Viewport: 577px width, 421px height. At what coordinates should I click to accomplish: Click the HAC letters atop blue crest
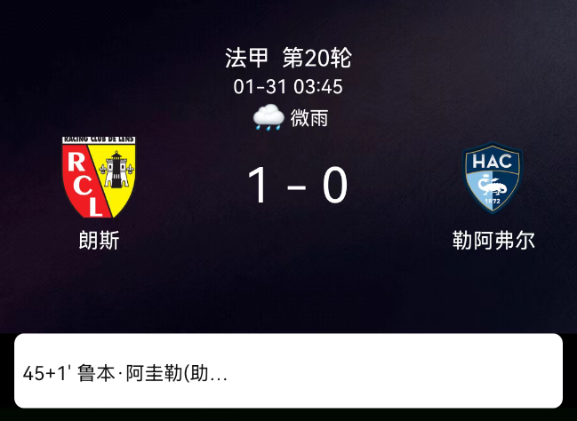pos(493,161)
